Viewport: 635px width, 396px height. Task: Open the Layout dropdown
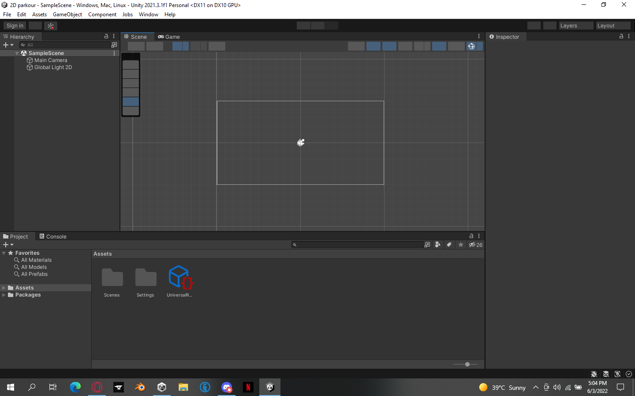pyautogui.click(x=613, y=26)
